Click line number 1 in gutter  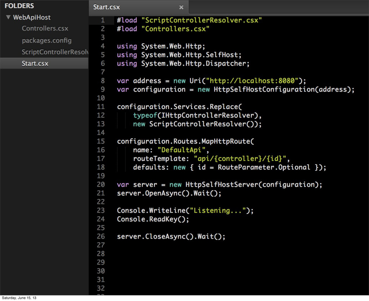103,20
